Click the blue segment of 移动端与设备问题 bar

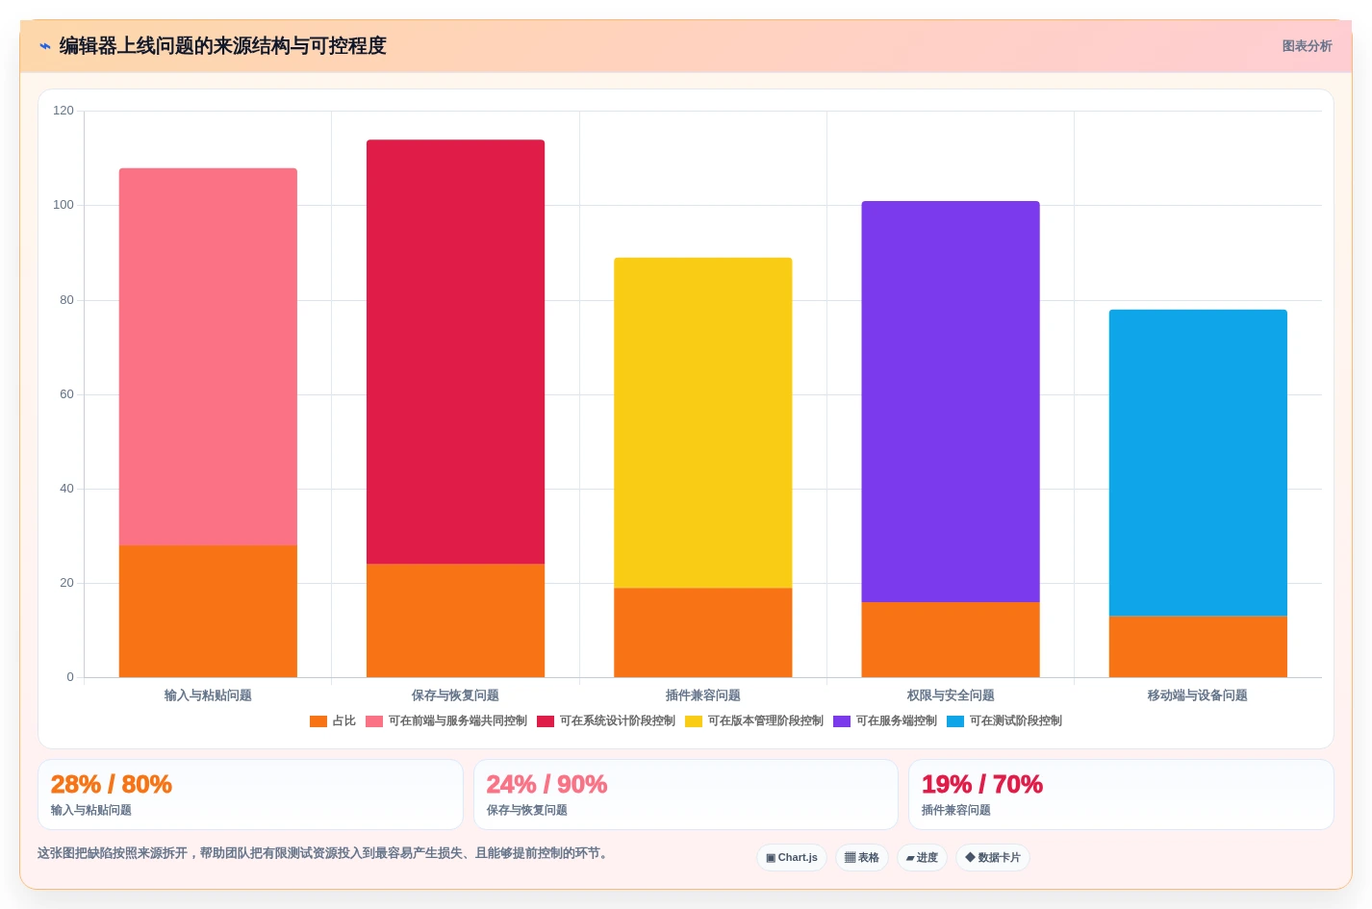1198,463
